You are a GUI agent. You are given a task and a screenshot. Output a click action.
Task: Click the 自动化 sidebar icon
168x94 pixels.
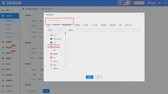3,64
